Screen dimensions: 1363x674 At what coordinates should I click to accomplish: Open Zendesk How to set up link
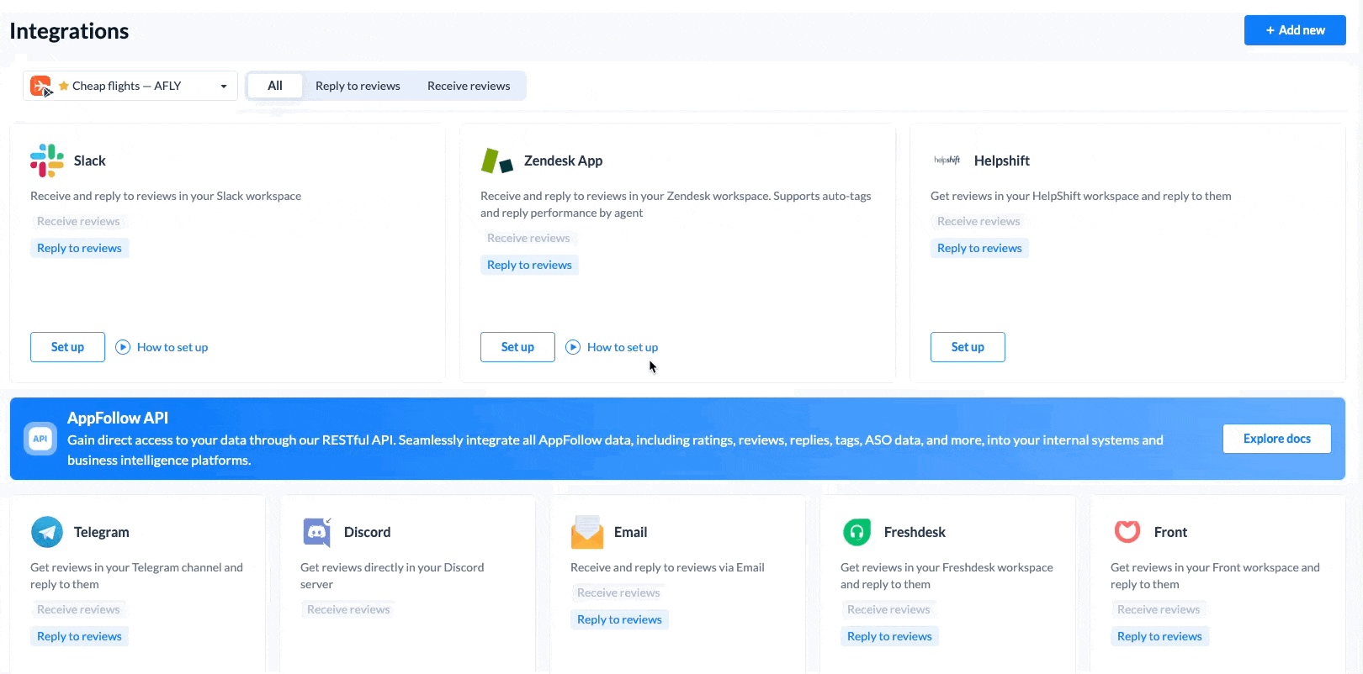point(623,347)
